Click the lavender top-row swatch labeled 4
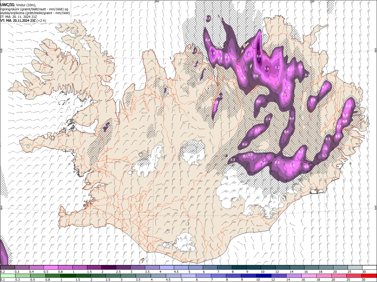Screen dimensions: 377x282 tap(166, 267)
